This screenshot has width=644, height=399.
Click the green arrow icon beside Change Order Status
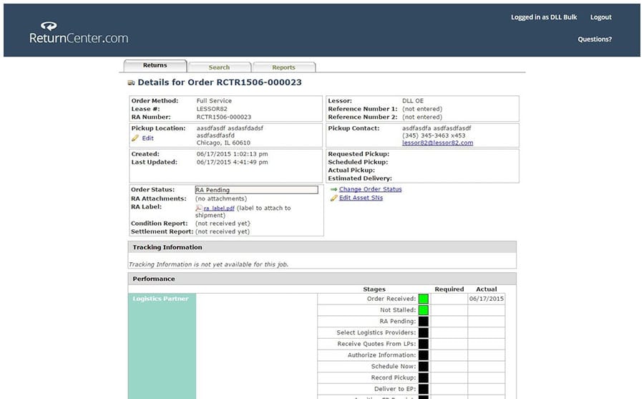[333, 190]
